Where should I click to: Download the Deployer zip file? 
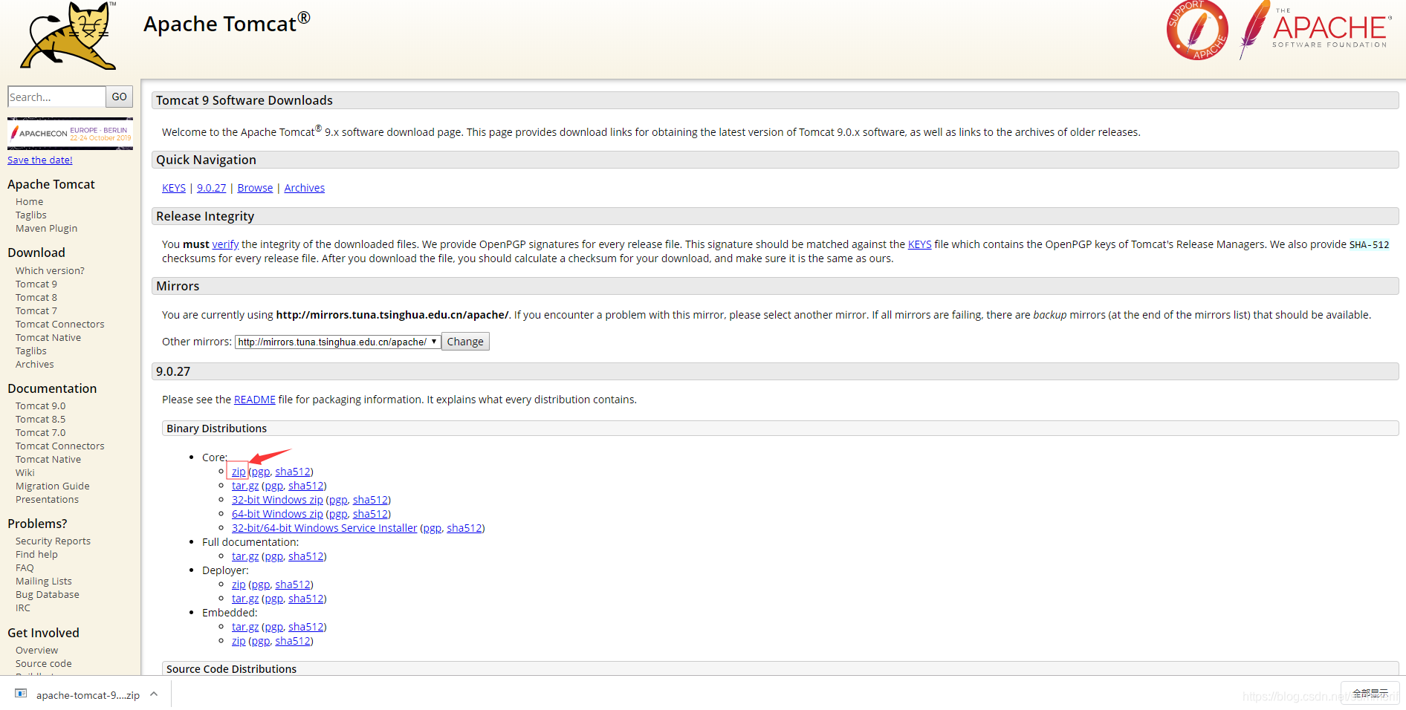tap(239, 584)
